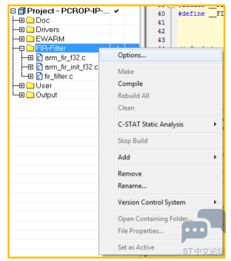Click the fir_filter.c file icon
The image size is (231, 261).
pos(40,77)
